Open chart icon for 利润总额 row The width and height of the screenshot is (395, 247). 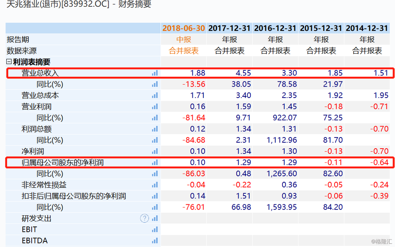(155, 129)
